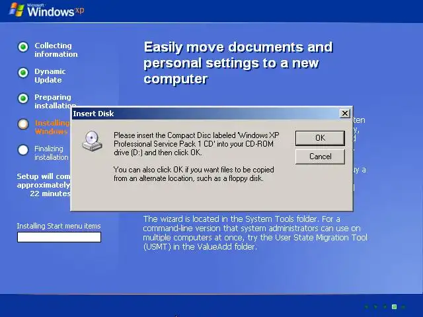Click the 'Please insert the Compact Disc' message
Viewport: 423px width, 317px height.
[x=196, y=144]
